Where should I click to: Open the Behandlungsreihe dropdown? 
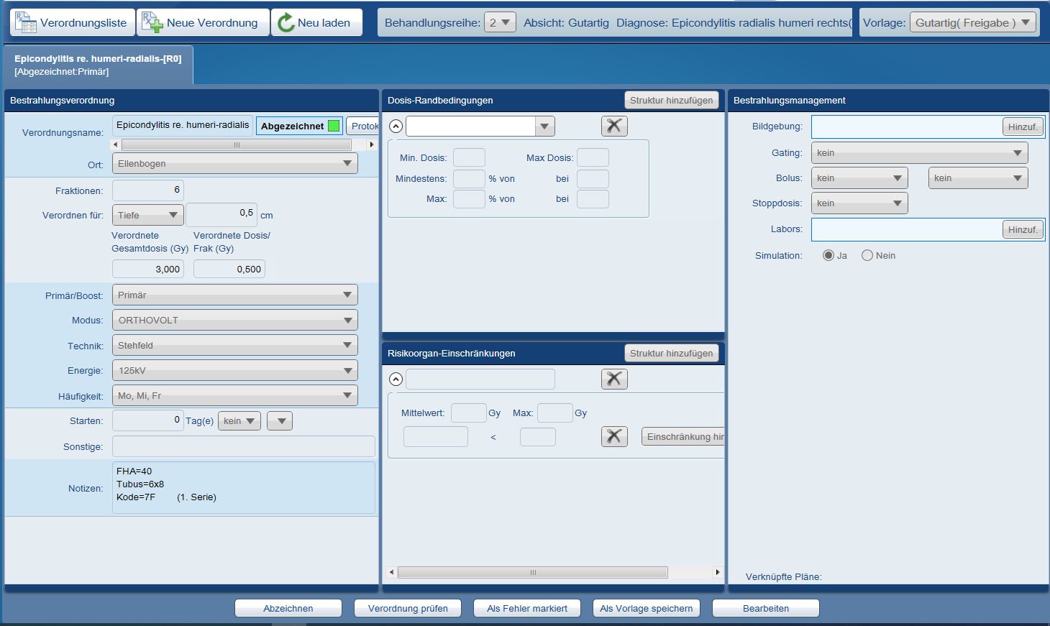point(500,22)
